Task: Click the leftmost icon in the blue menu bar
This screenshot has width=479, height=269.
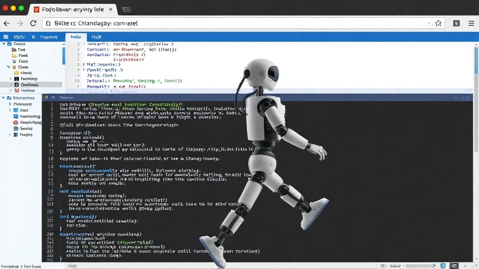Action: pos(6,36)
